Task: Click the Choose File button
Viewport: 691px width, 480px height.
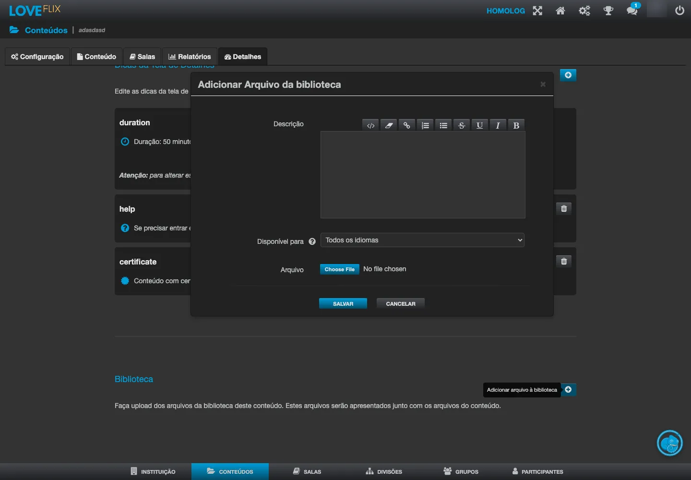Action: pos(340,269)
